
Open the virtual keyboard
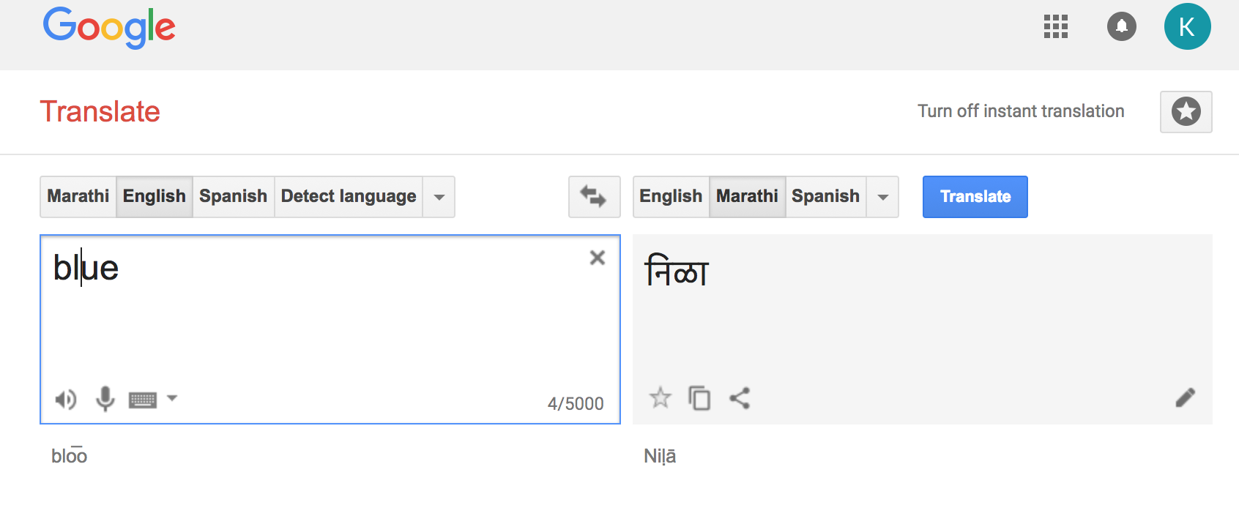tap(142, 400)
